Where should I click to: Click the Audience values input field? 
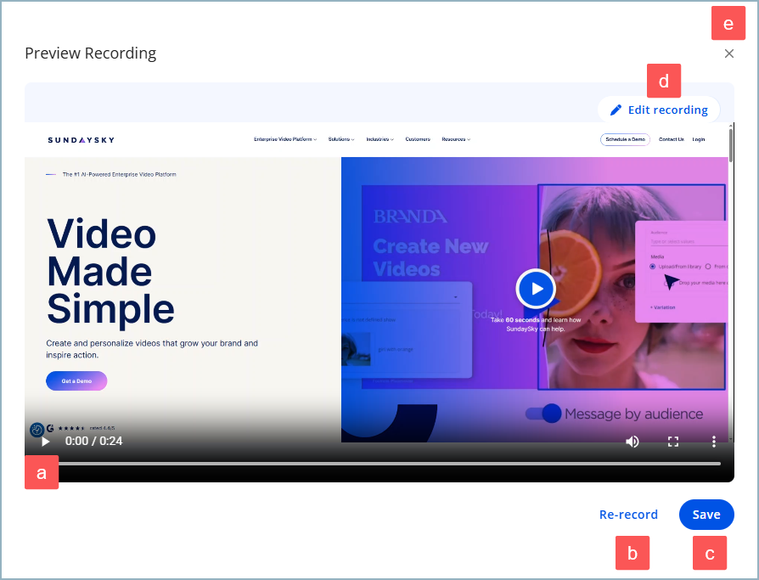point(689,241)
